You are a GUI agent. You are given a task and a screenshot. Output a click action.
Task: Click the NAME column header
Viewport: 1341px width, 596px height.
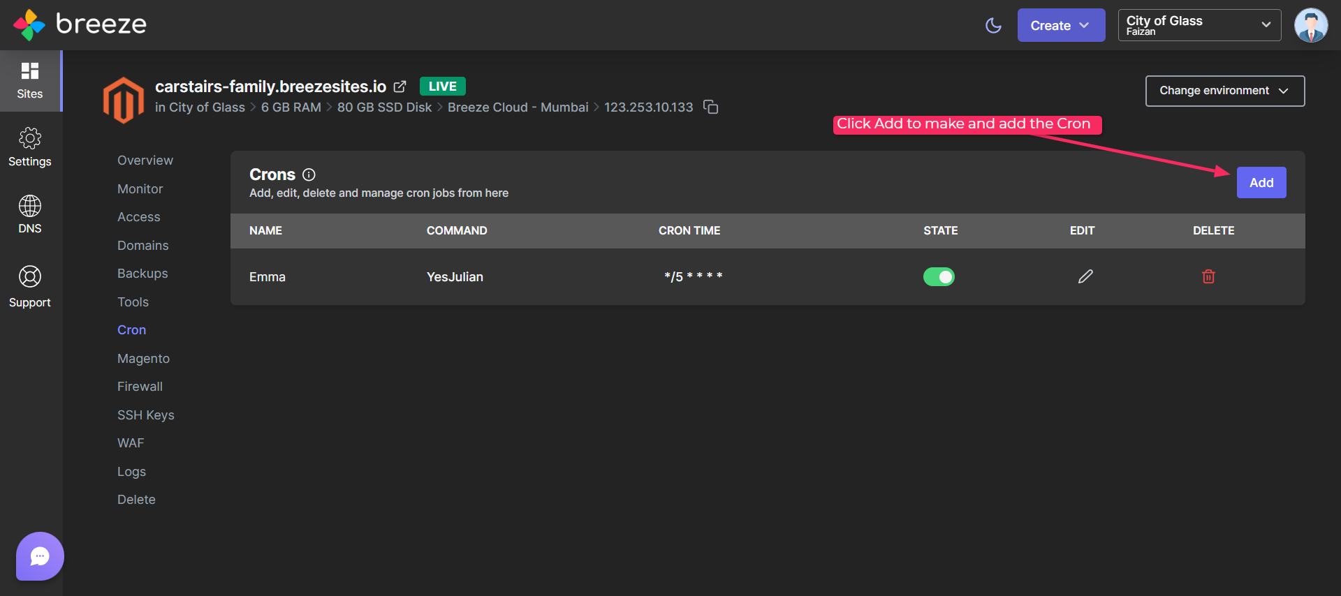pos(265,230)
